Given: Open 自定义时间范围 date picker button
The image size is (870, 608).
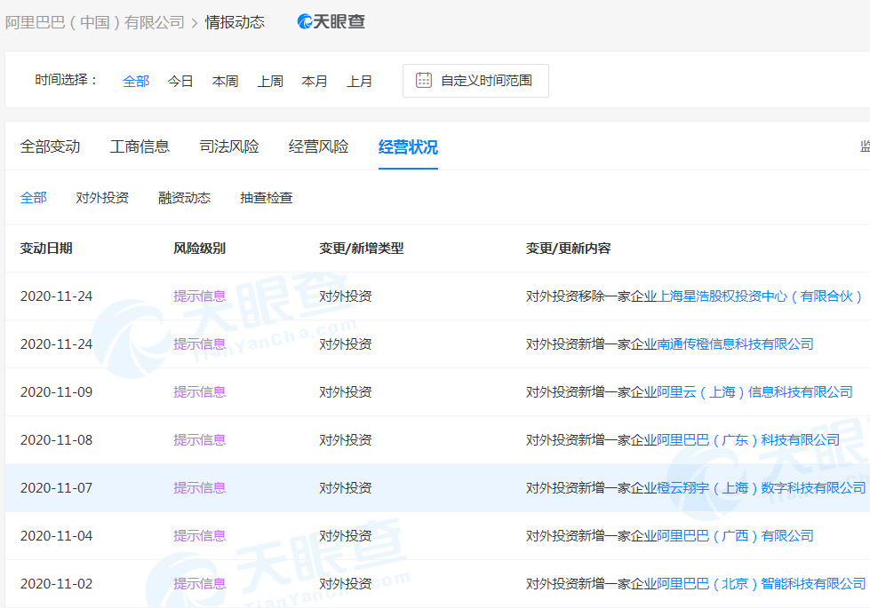Looking at the screenshot, I should [475, 81].
